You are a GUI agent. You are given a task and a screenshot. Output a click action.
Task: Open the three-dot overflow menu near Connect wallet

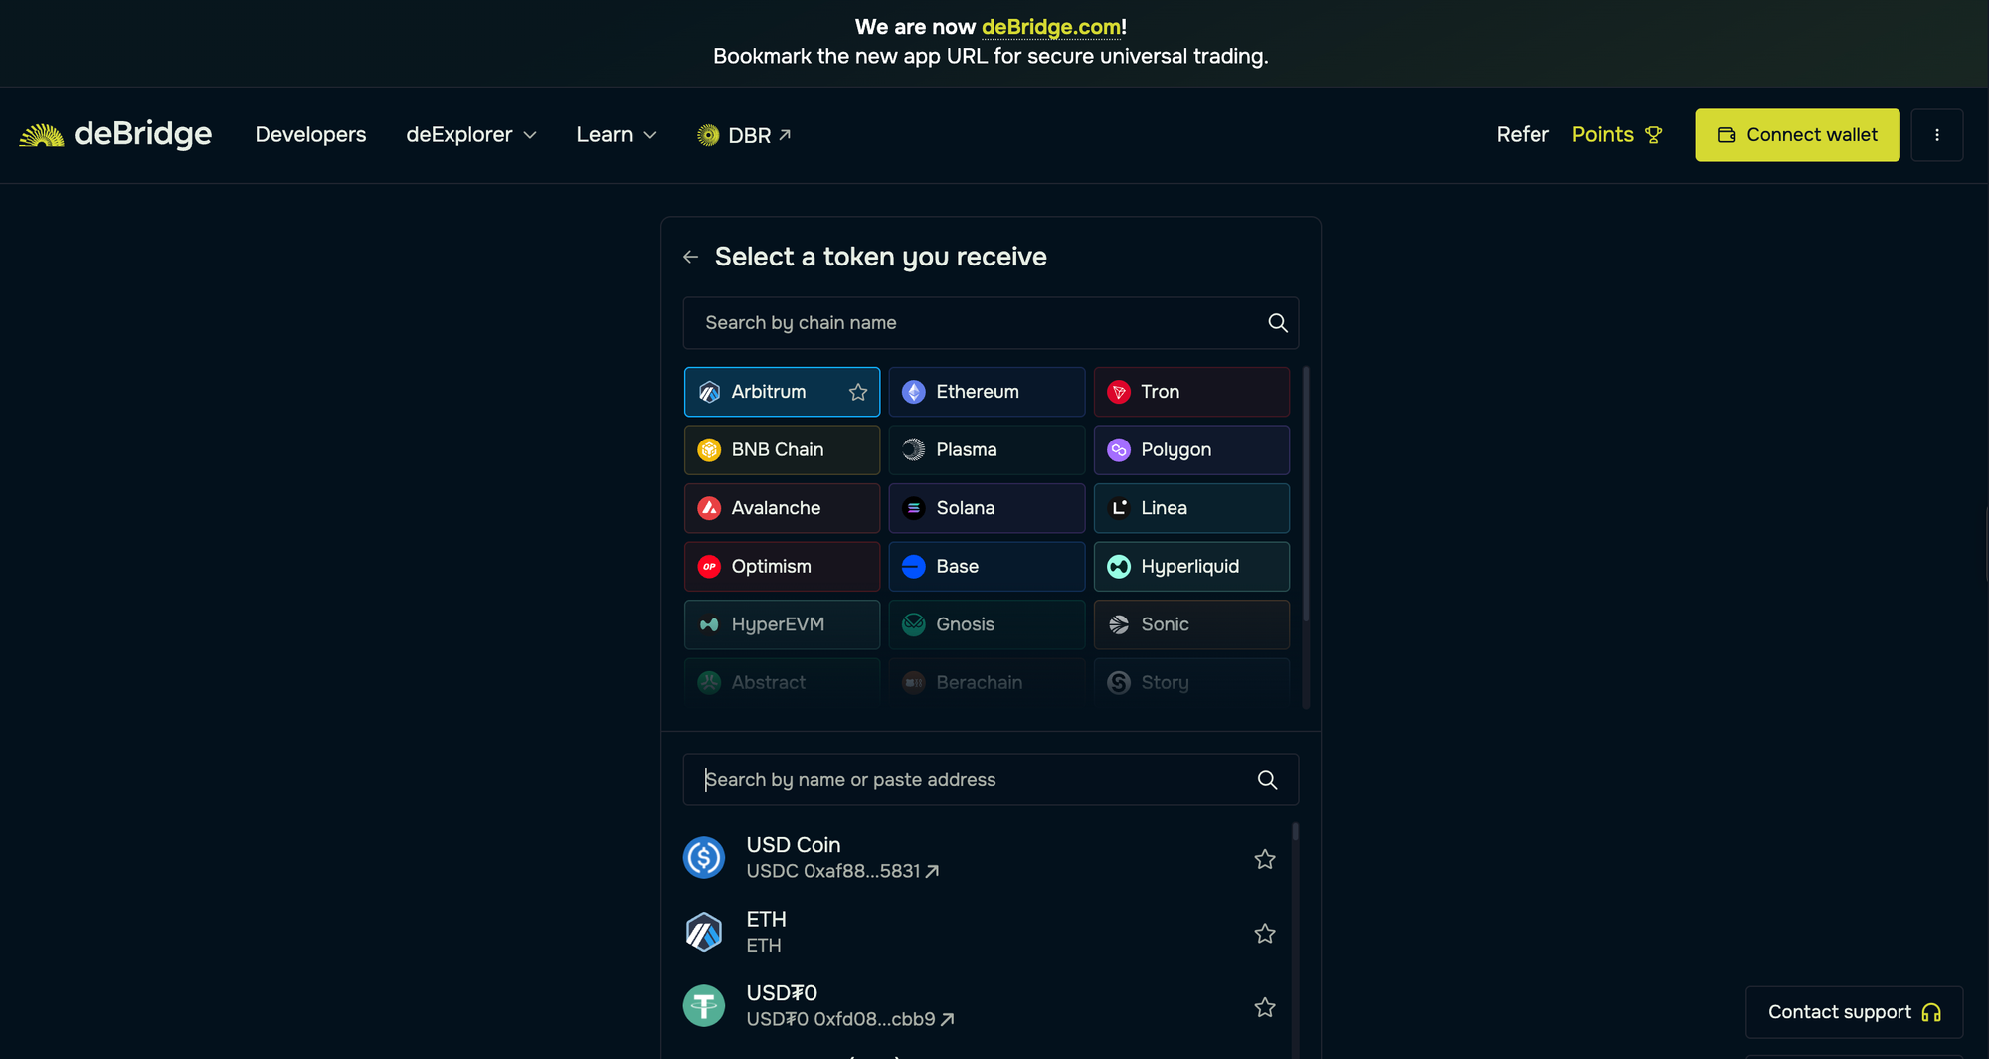coord(1936,134)
